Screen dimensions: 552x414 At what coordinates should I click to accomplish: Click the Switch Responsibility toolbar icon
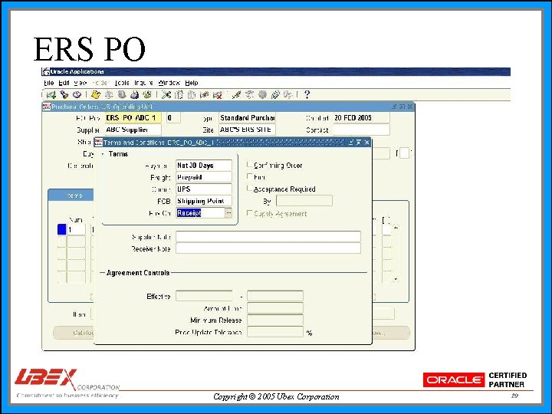122,94
